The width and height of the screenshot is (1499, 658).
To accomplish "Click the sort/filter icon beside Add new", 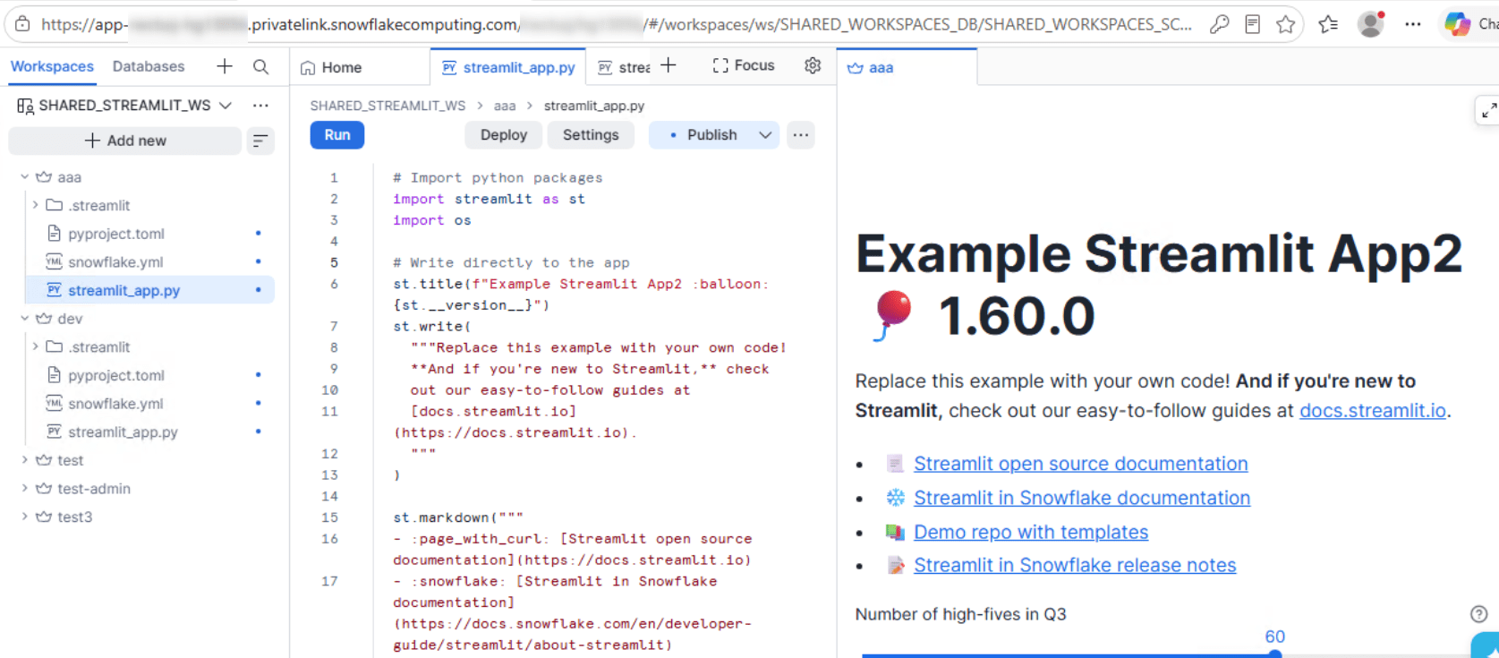I will pos(260,141).
